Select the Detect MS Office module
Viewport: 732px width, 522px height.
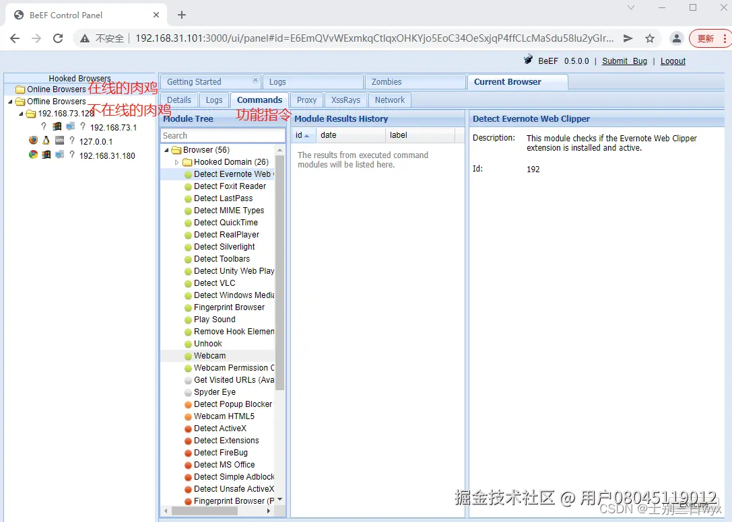pyautogui.click(x=224, y=465)
